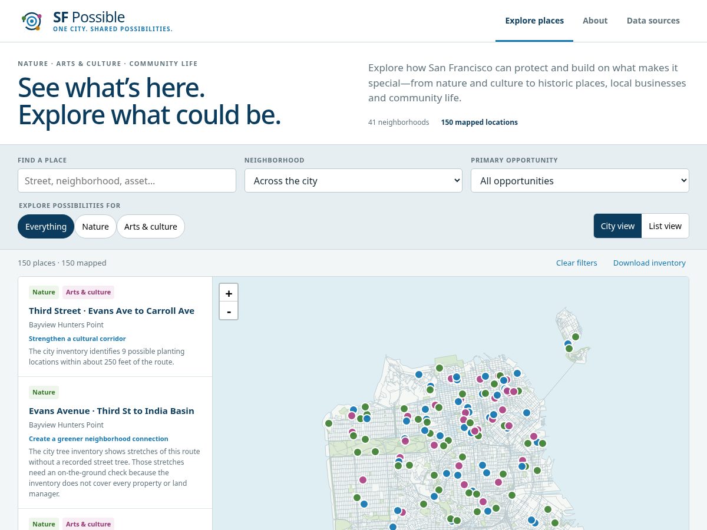Click the green marker on Treasure Island's northeast

pos(576,337)
